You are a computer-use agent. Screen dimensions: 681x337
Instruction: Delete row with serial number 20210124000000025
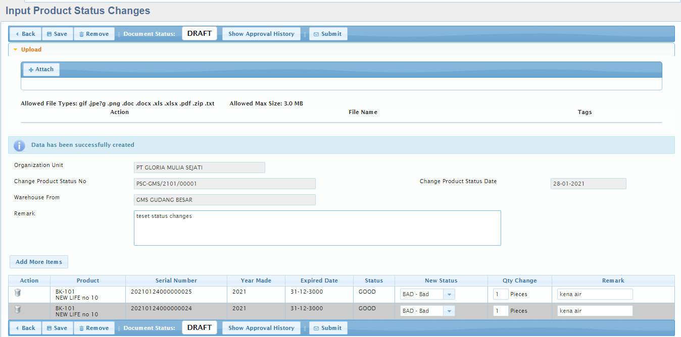[18, 293]
